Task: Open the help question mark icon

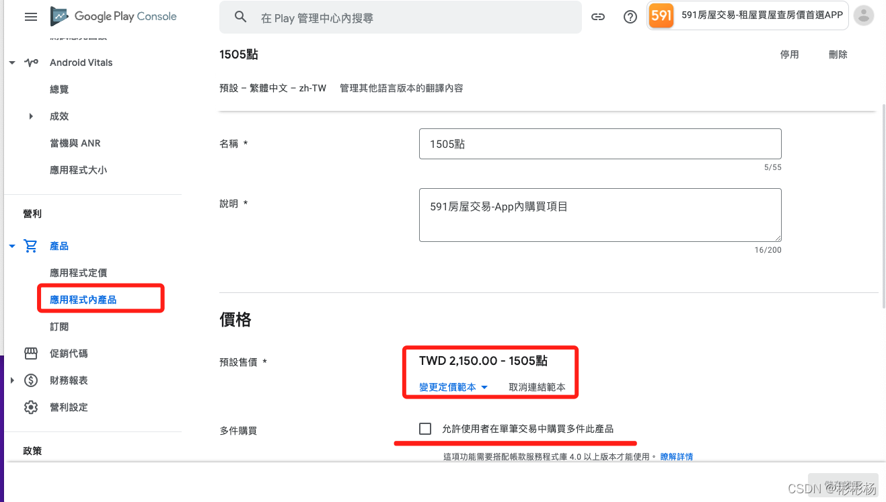Action: [x=630, y=17]
